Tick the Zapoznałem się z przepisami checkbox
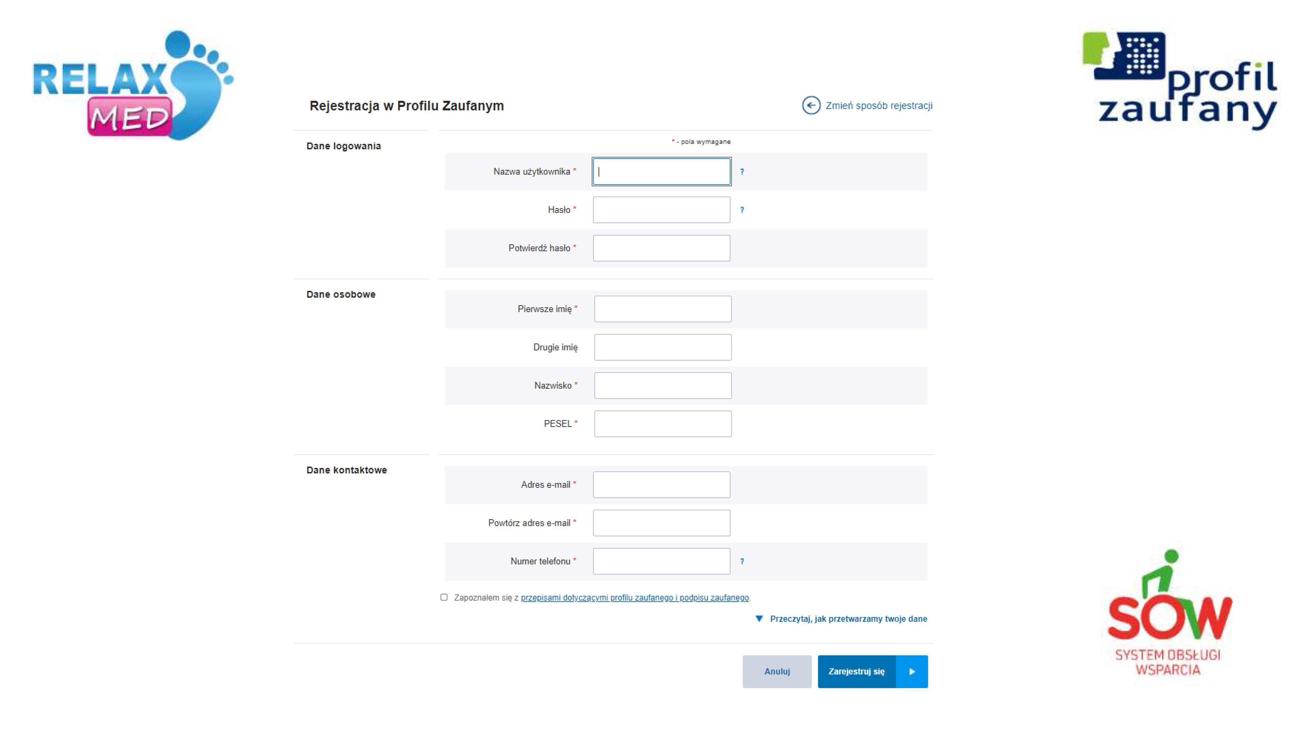This screenshot has width=1313, height=738. click(x=444, y=597)
